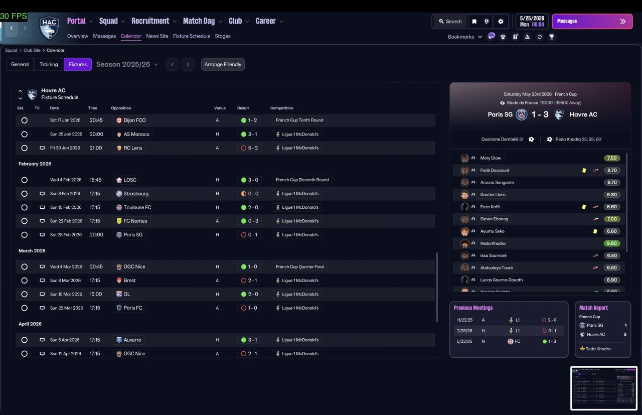Open the Season 2025/26 dropdown

(x=127, y=64)
